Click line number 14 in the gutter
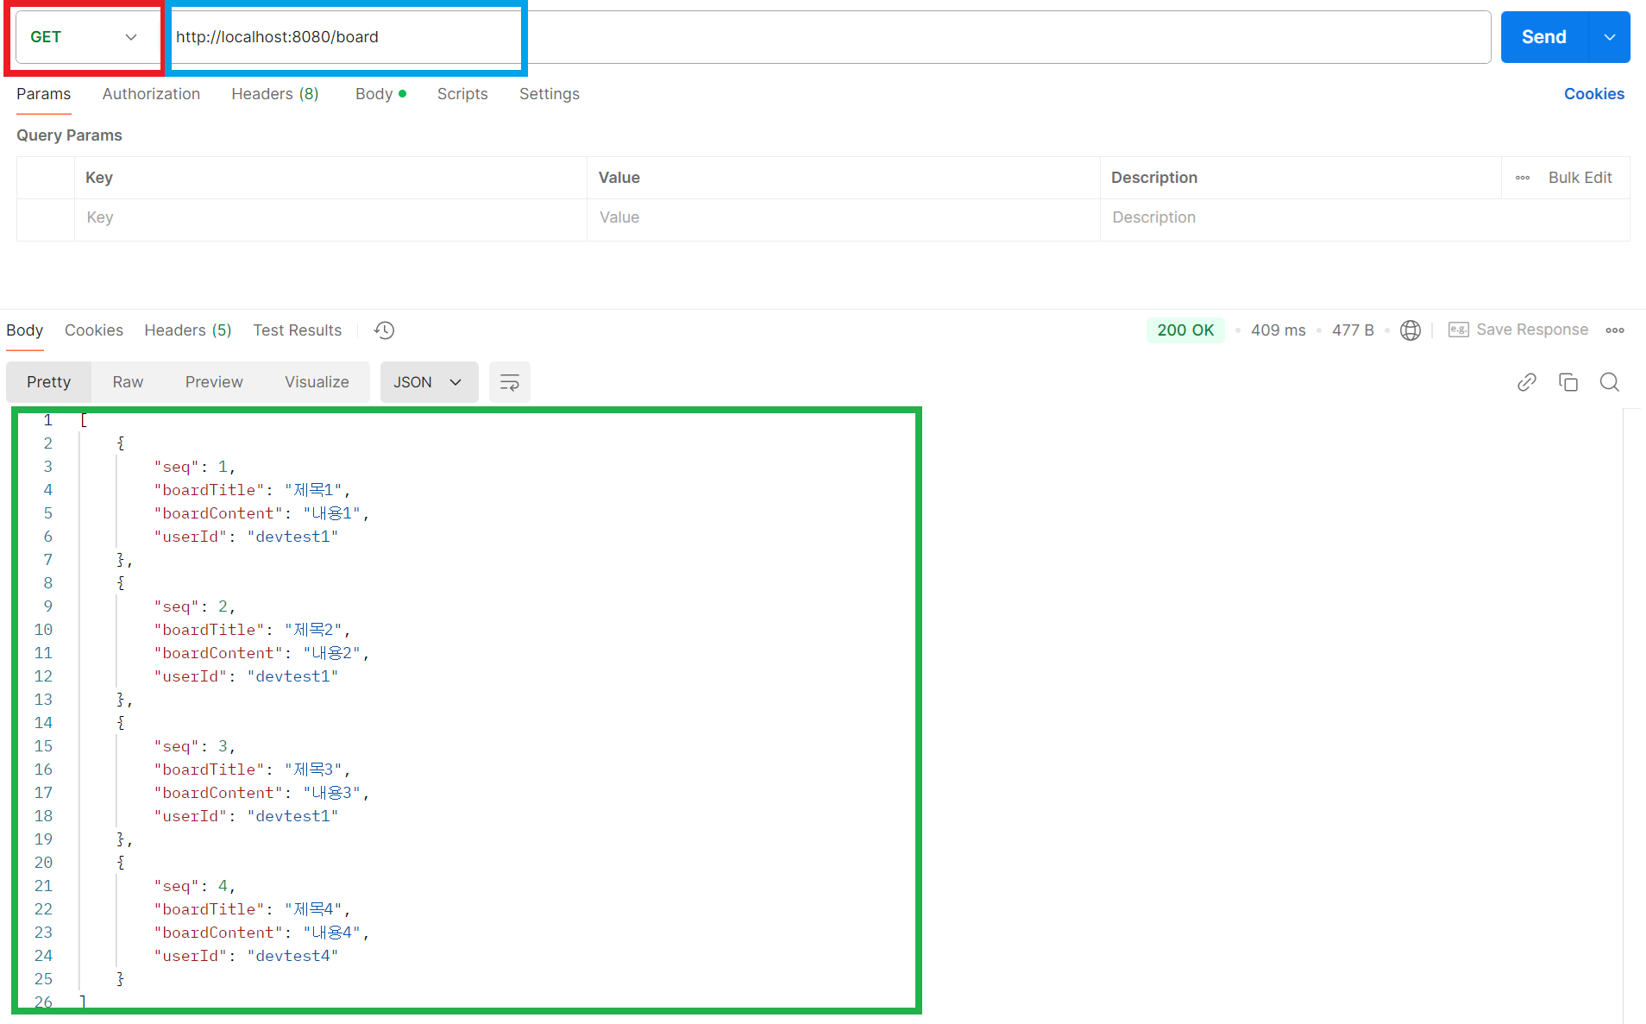The width and height of the screenshot is (1646, 1024). (43, 723)
